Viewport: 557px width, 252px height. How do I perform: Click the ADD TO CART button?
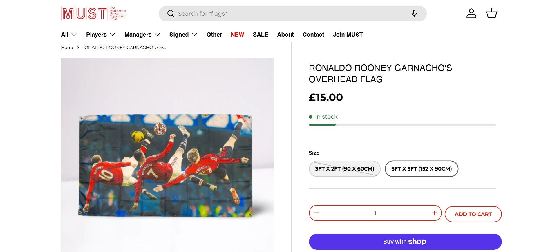473,214
